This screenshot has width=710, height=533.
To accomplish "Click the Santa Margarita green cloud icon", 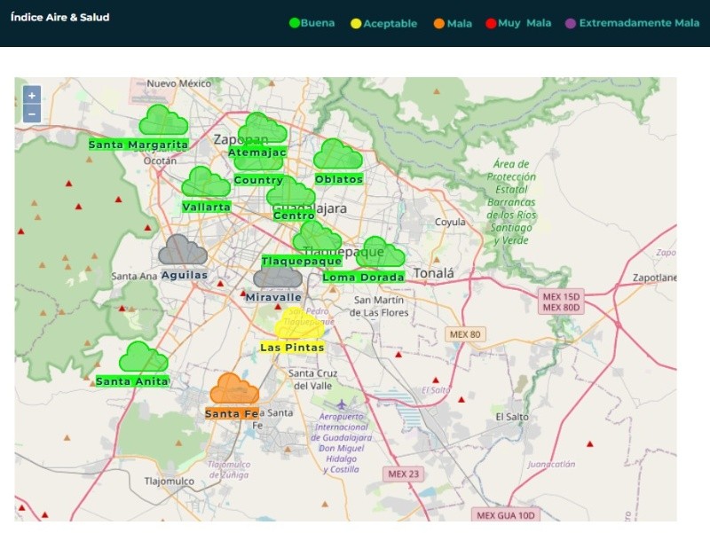I will (x=162, y=121).
